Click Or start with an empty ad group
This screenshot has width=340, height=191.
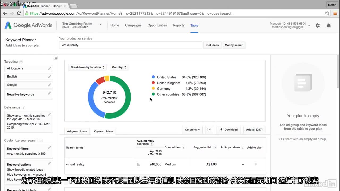pos(302,139)
